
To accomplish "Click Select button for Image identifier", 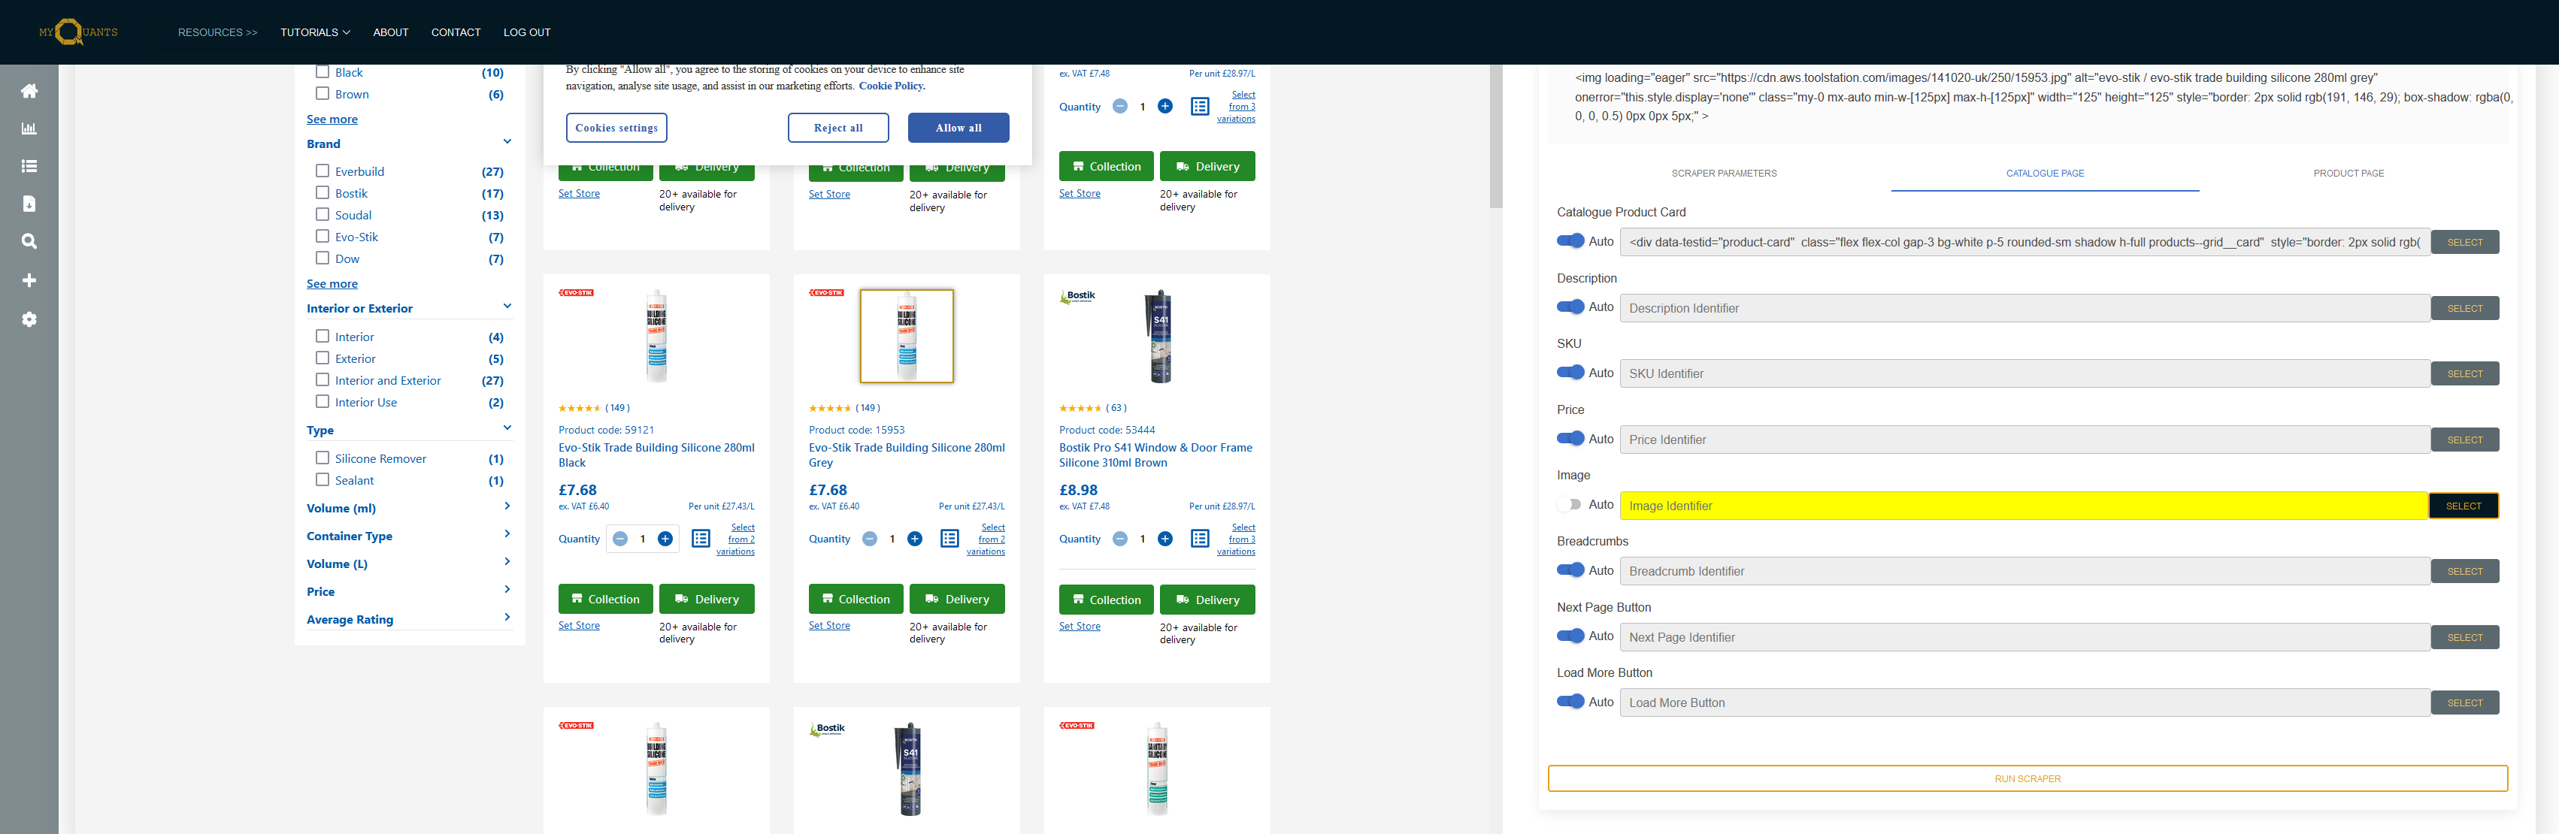I will click(x=2464, y=506).
